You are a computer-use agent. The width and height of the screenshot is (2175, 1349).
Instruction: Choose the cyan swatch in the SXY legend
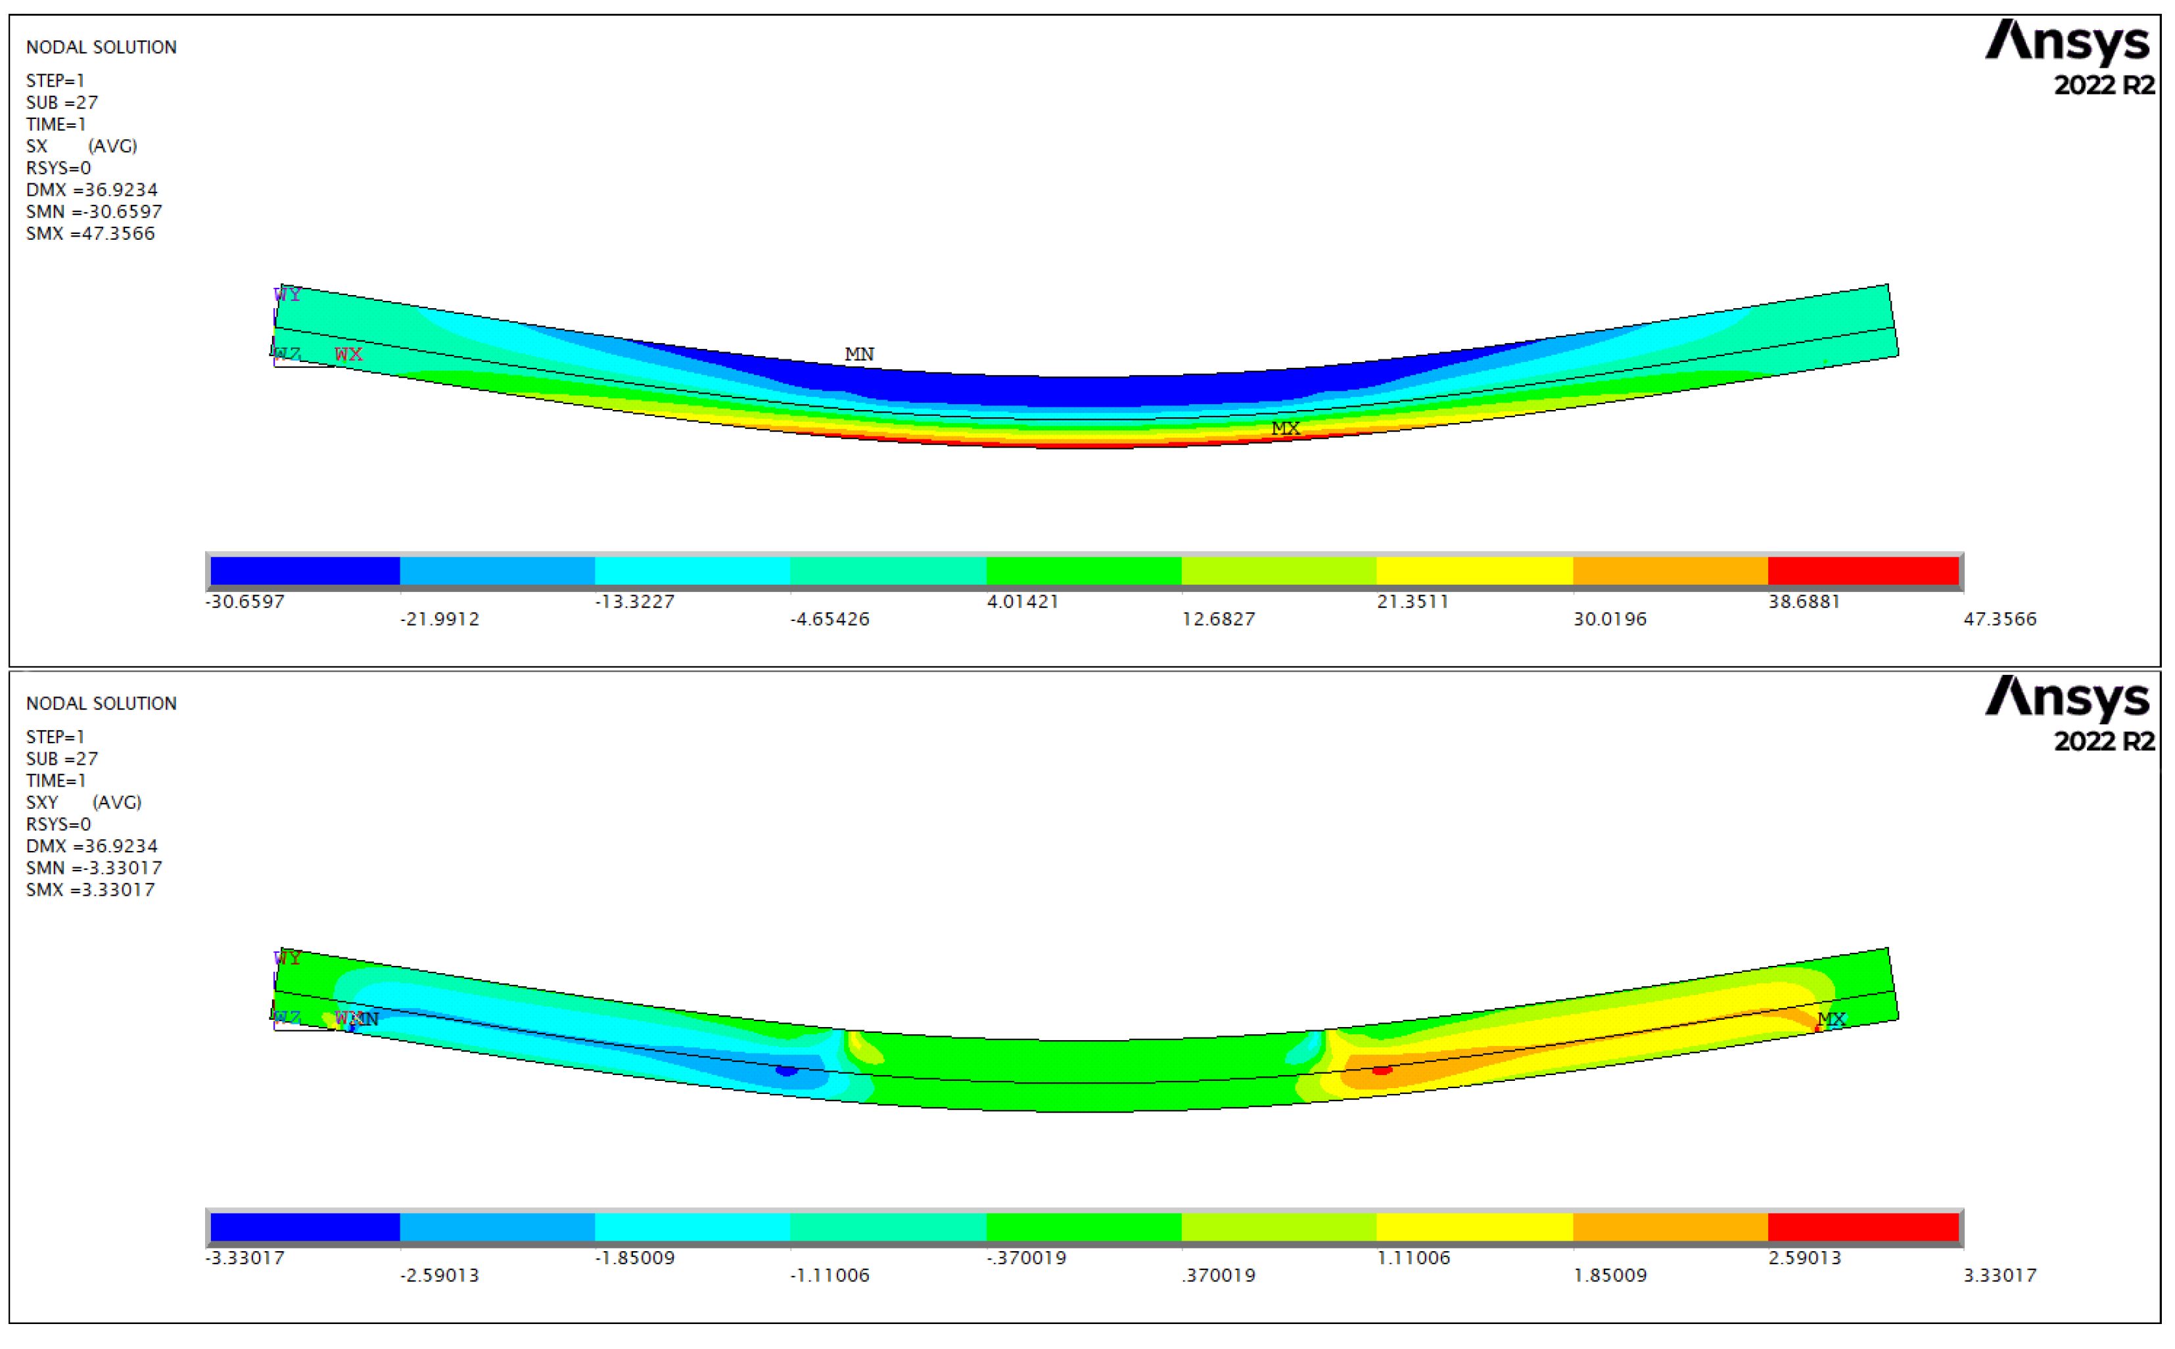tap(691, 1227)
